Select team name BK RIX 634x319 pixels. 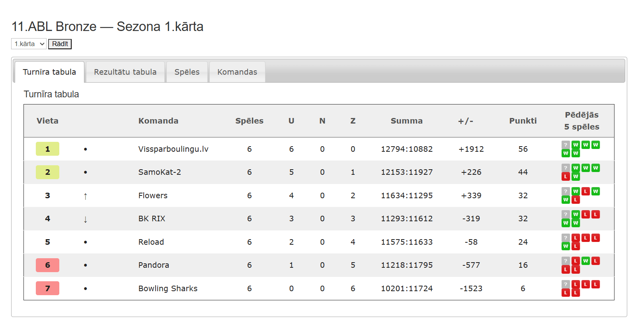tap(152, 218)
